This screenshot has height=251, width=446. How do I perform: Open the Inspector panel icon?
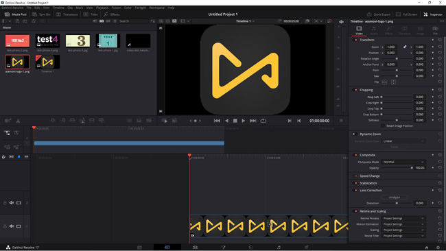click(x=432, y=14)
